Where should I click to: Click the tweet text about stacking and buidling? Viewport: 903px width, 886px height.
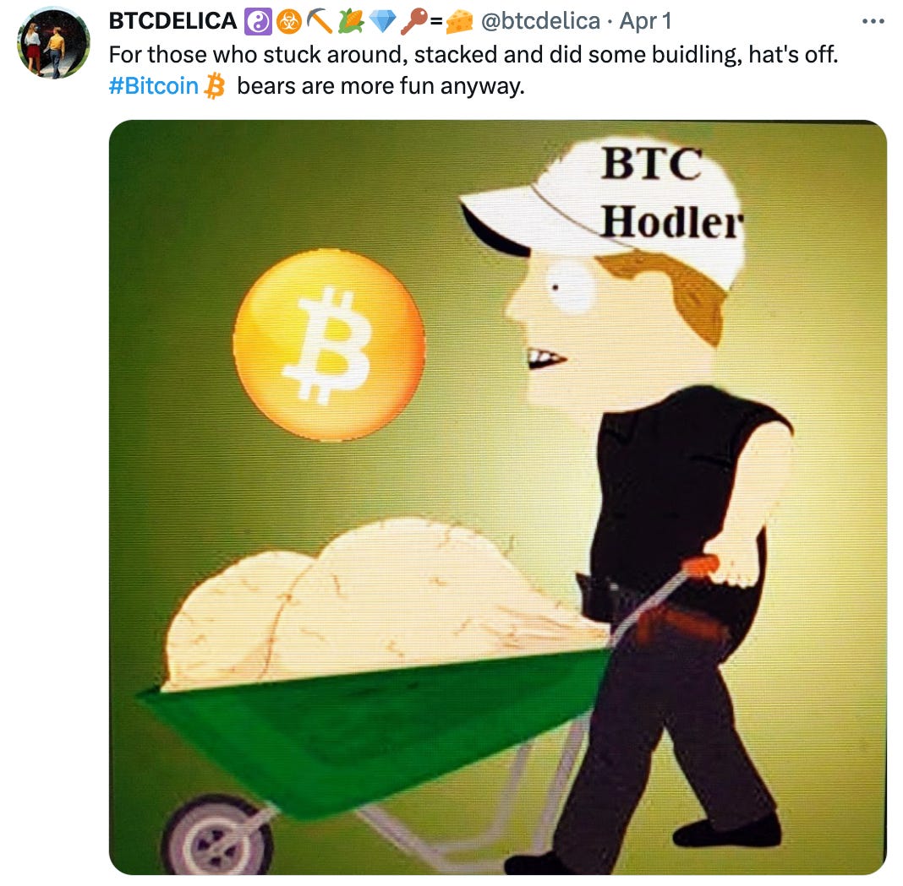(x=473, y=55)
